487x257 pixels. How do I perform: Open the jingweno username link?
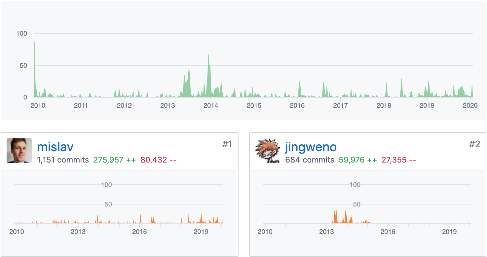click(x=311, y=147)
